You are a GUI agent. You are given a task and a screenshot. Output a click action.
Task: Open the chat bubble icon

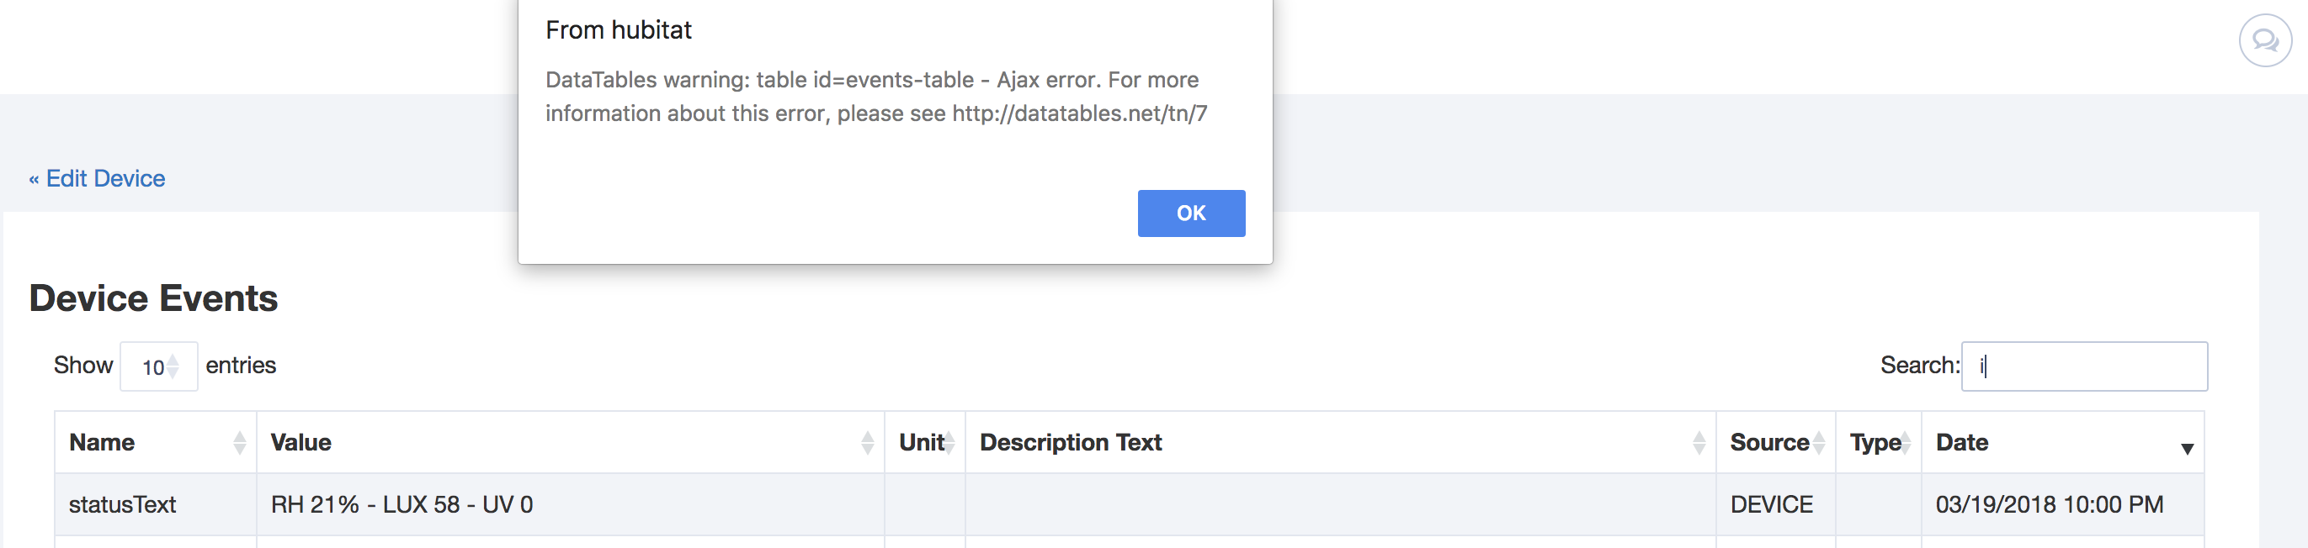[x=2264, y=41]
